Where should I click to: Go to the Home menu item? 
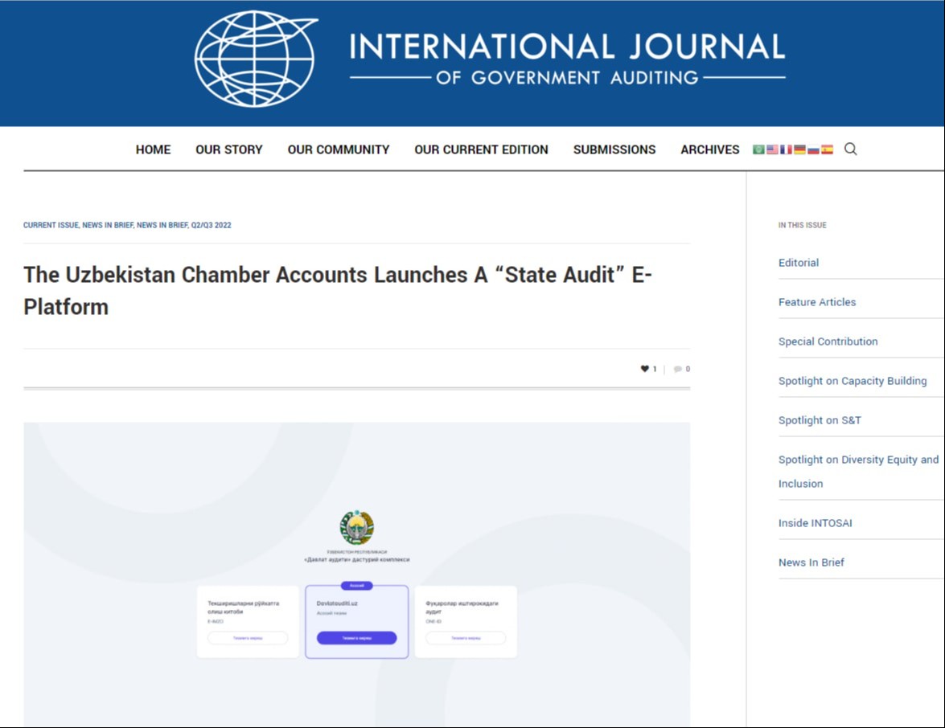[153, 149]
